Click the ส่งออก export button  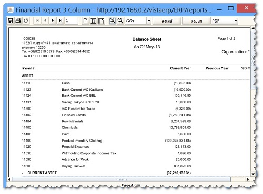pos(196,21)
